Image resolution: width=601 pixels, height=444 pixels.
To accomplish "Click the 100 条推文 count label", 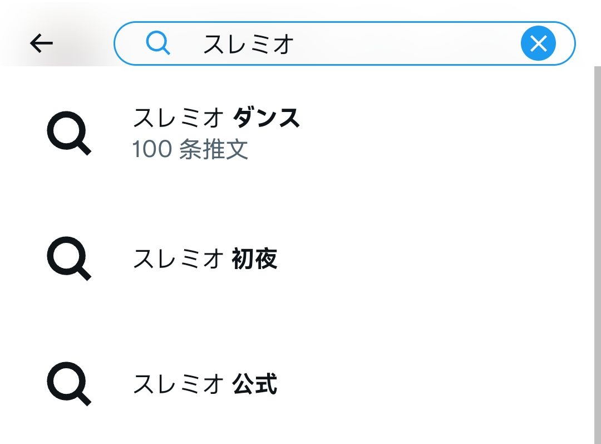I will (190, 149).
